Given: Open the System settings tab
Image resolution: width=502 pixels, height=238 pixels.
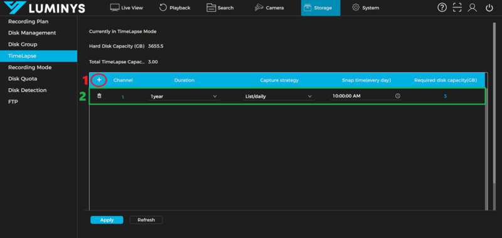Looking at the screenshot, I should [365, 8].
